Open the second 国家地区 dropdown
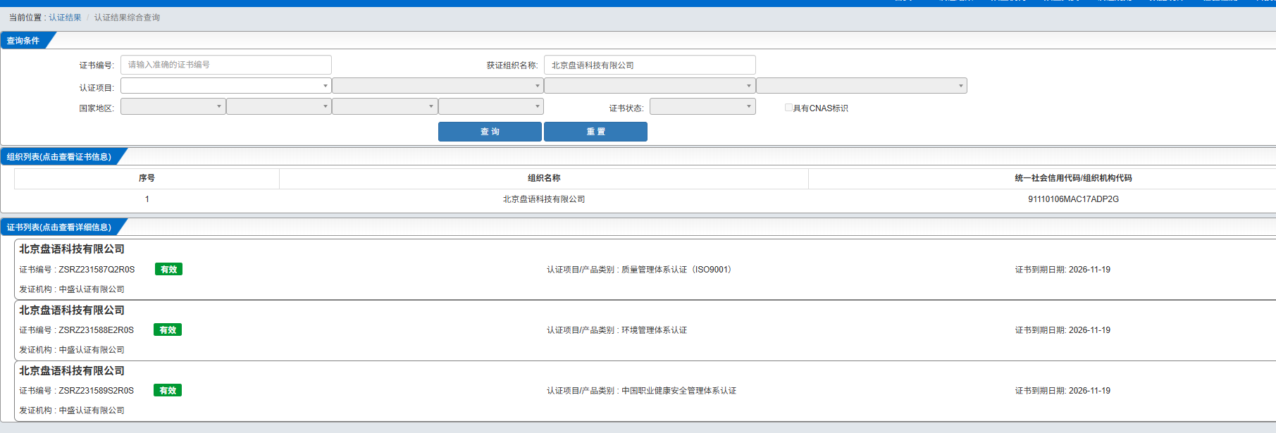This screenshot has height=433, width=1276. point(279,106)
